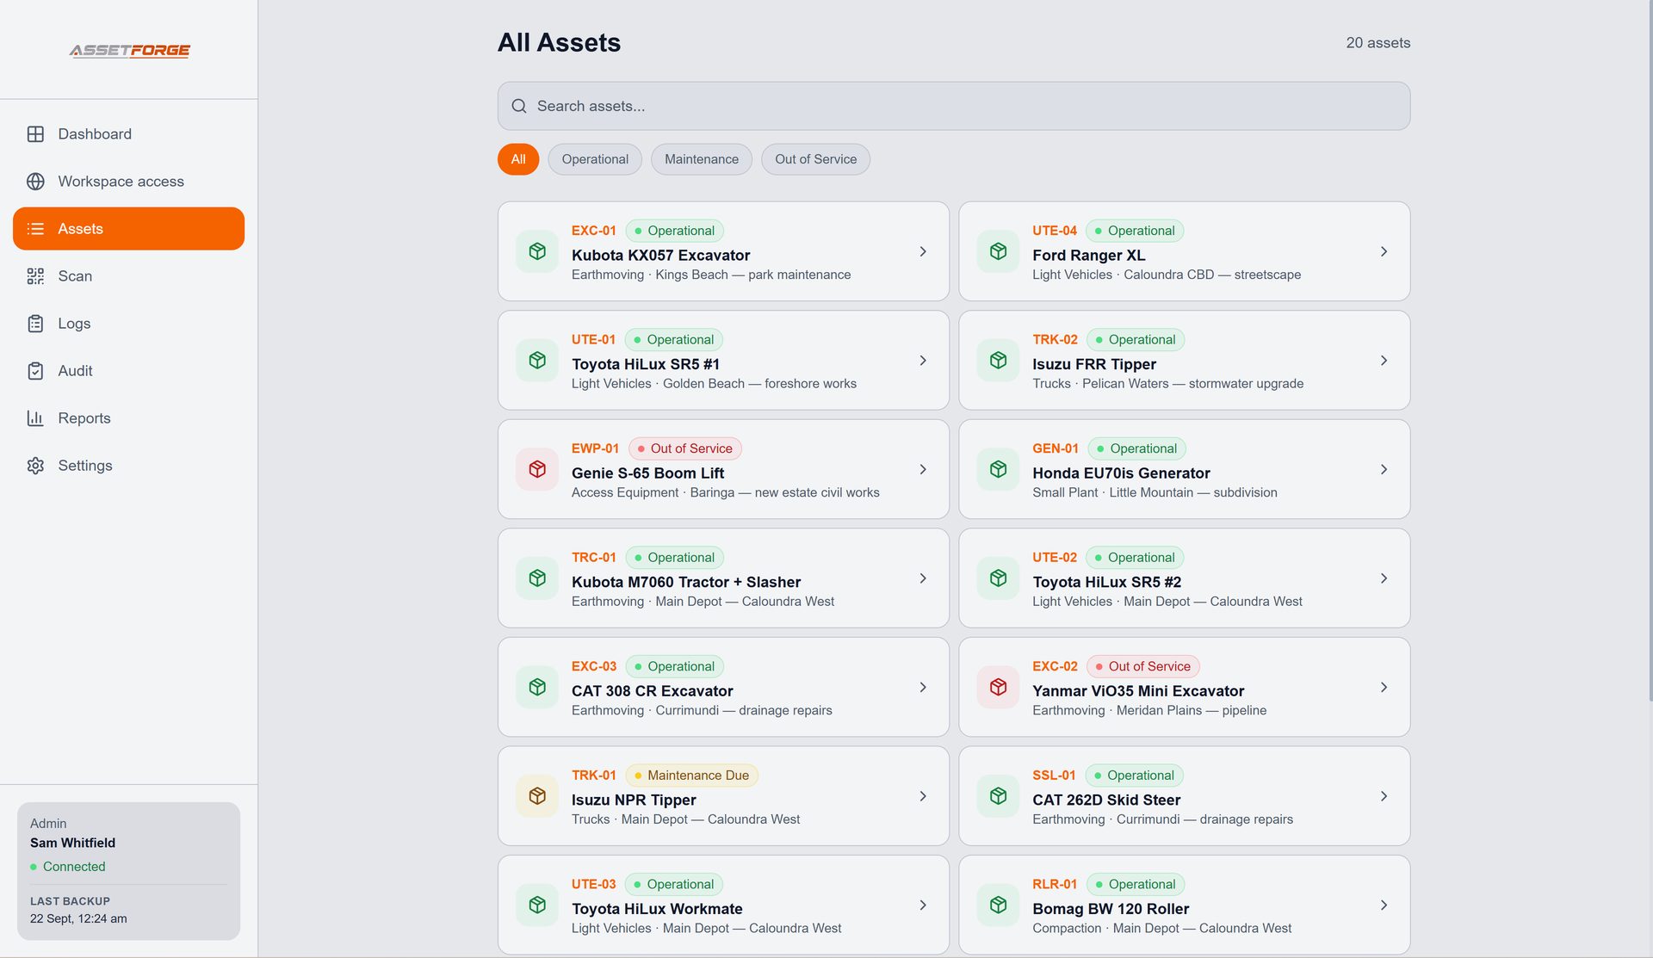Image resolution: width=1653 pixels, height=958 pixels.
Task: Click the cube icon for Toyota HiLux Workmate
Action: tap(537, 905)
